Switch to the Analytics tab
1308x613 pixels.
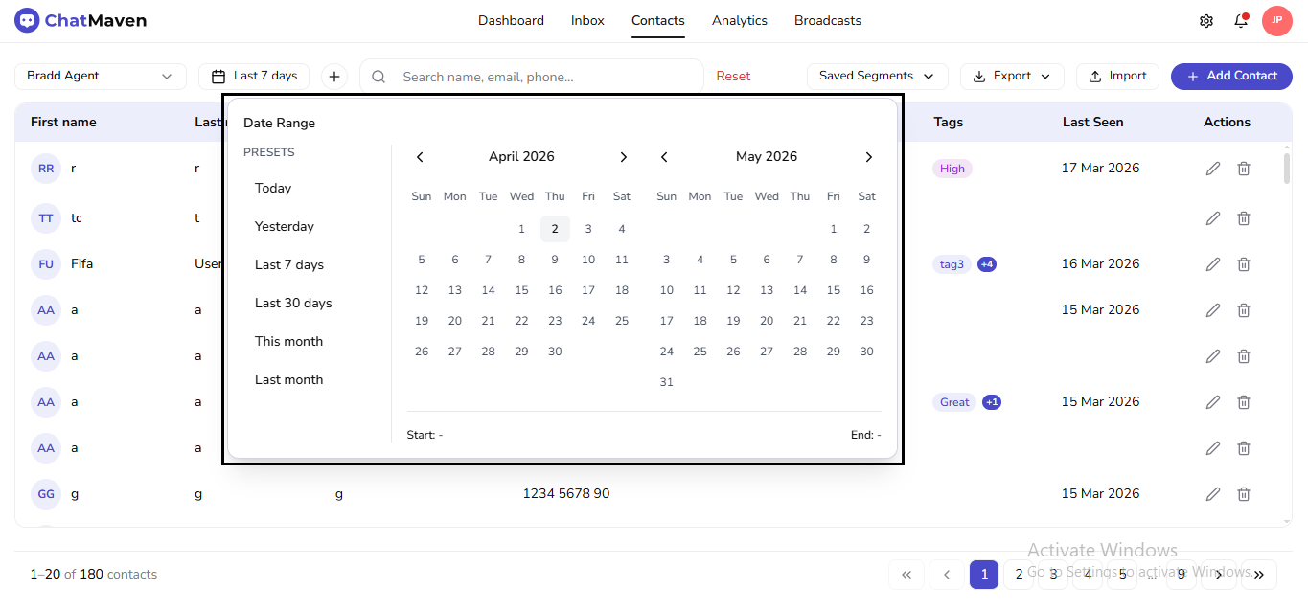click(739, 20)
